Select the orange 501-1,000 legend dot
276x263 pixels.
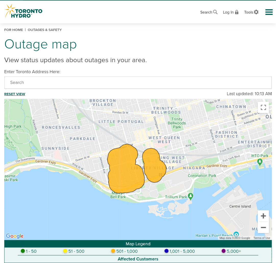click(113, 251)
